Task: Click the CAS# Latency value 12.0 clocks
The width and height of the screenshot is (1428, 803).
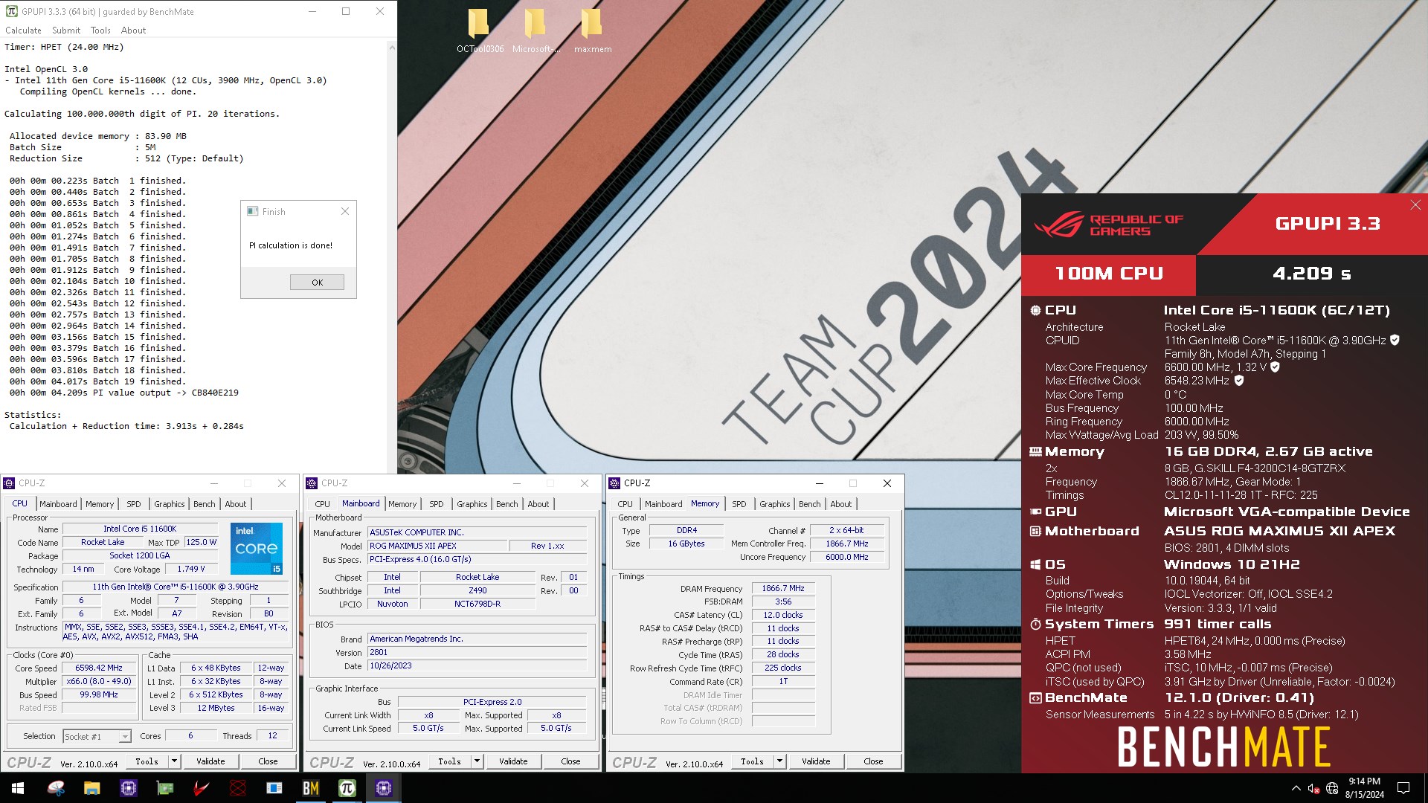Action: pos(783,615)
